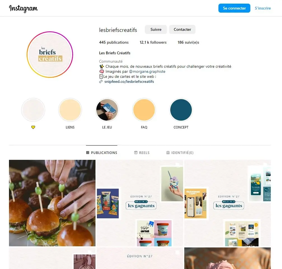Click the Se connecter button
The image size is (282, 269).
coord(234,8)
